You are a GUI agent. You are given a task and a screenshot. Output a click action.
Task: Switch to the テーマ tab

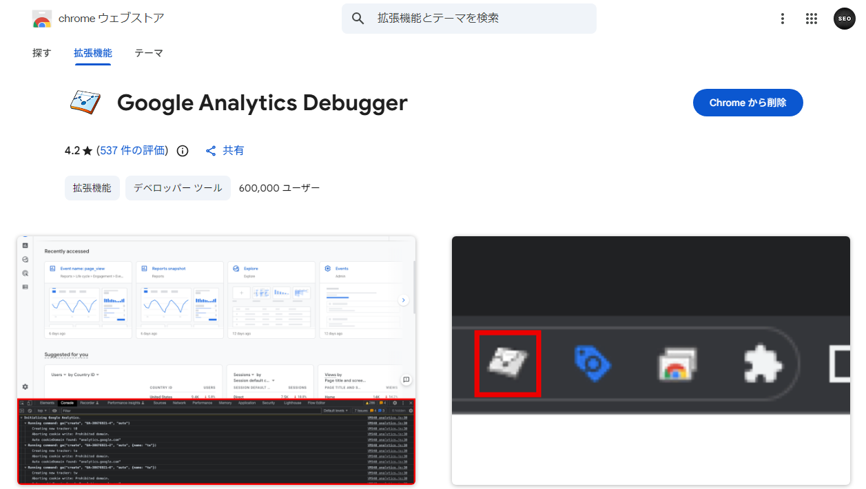149,53
